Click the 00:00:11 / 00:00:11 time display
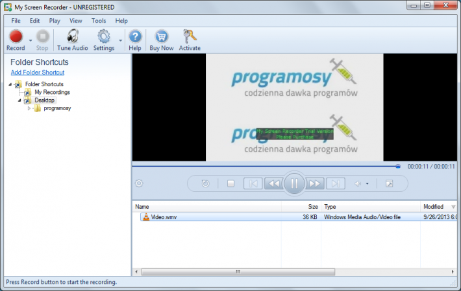The height and width of the screenshot is (291, 461). click(x=431, y=167)
